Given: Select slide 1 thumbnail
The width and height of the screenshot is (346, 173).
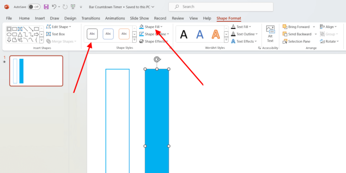Looking at the screenshot, I should coord(36,71).
